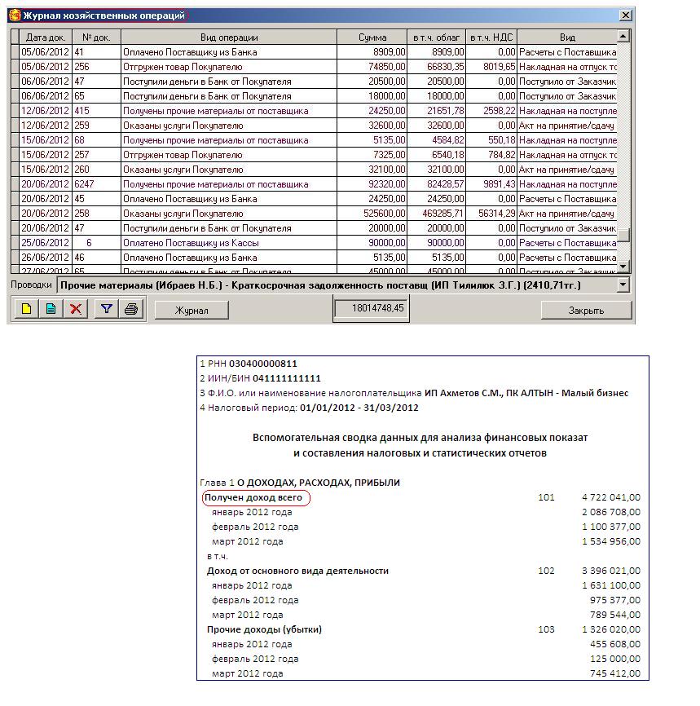Close the Журнал хозяйственных операций window
This screenshot has width=700, height=706.
(626, 15)
